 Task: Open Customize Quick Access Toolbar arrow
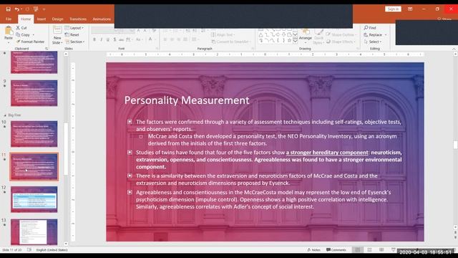click(44, 9)
